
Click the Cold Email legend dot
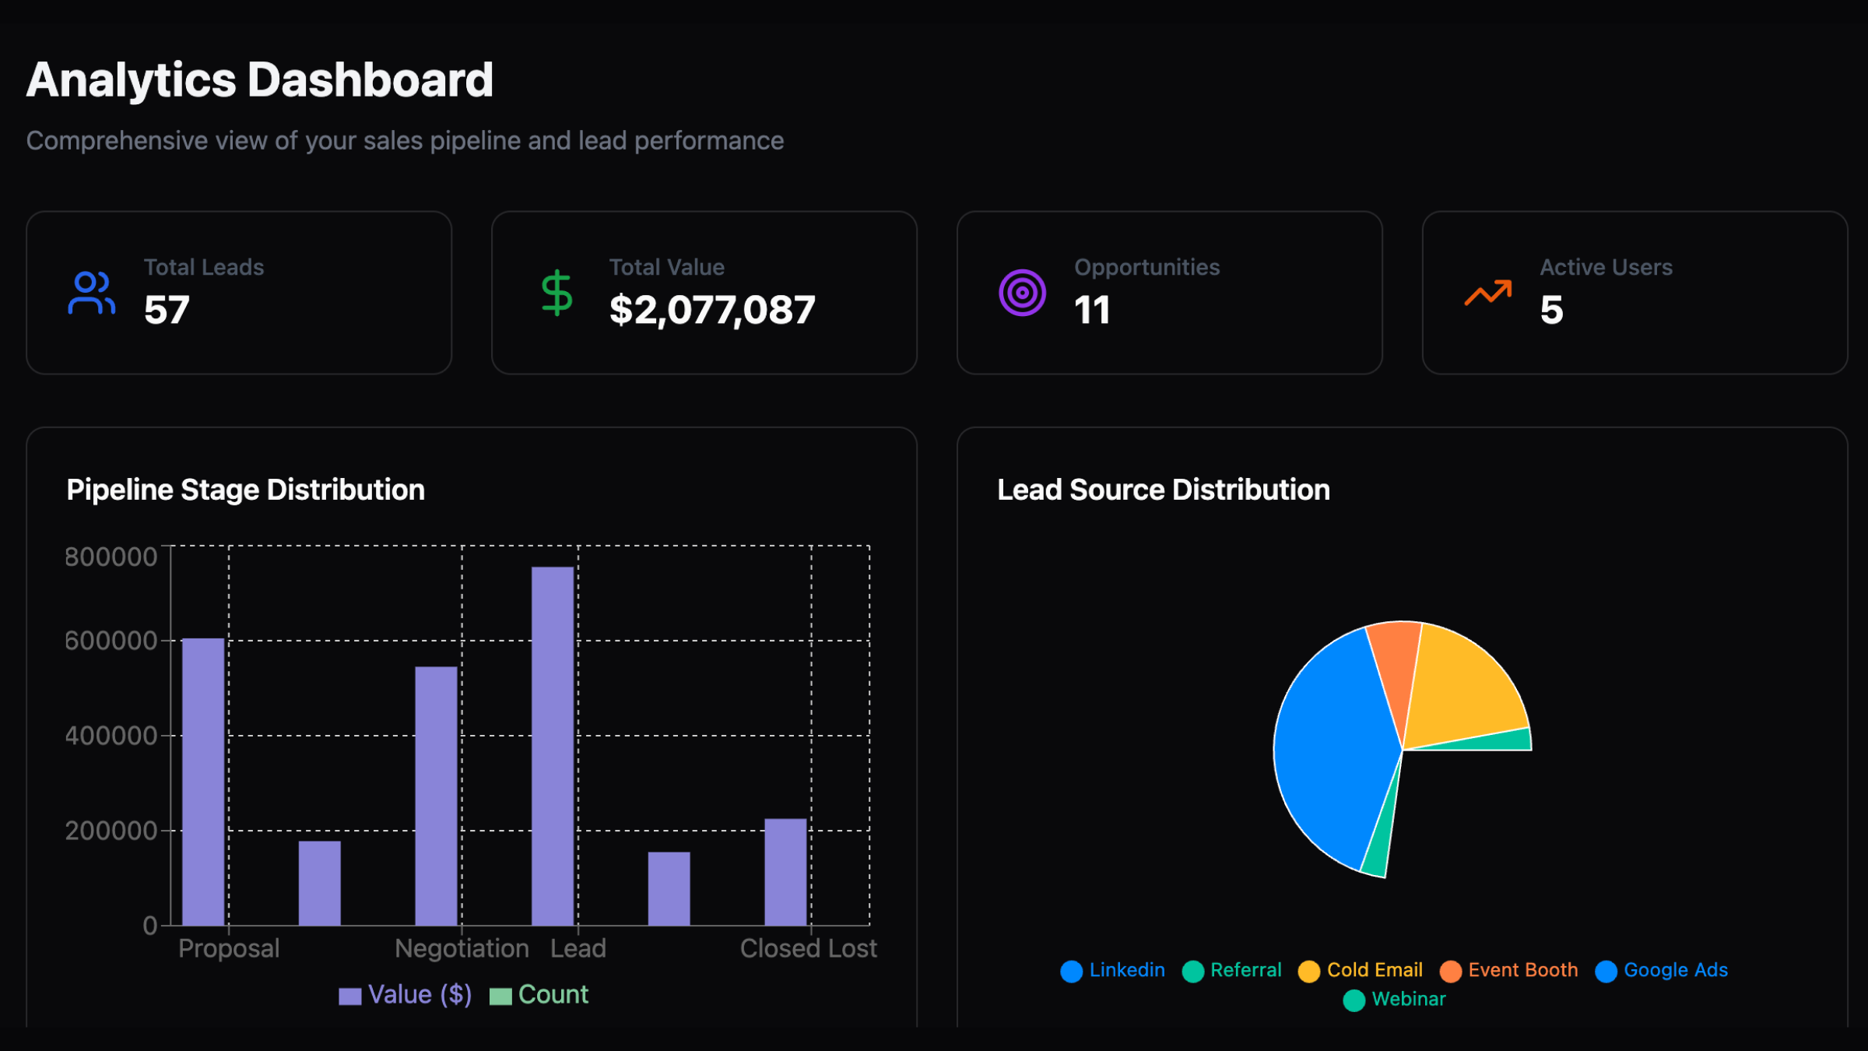(1308, 971)
